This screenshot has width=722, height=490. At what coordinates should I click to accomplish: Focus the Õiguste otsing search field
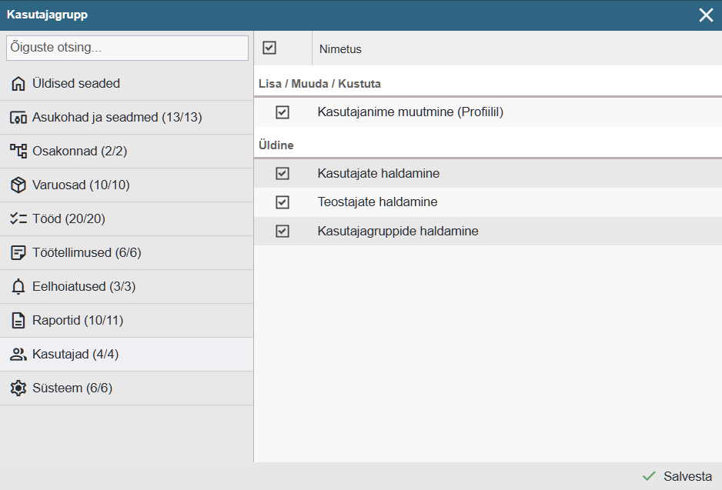pyautogui.click(x=127, y=48)
